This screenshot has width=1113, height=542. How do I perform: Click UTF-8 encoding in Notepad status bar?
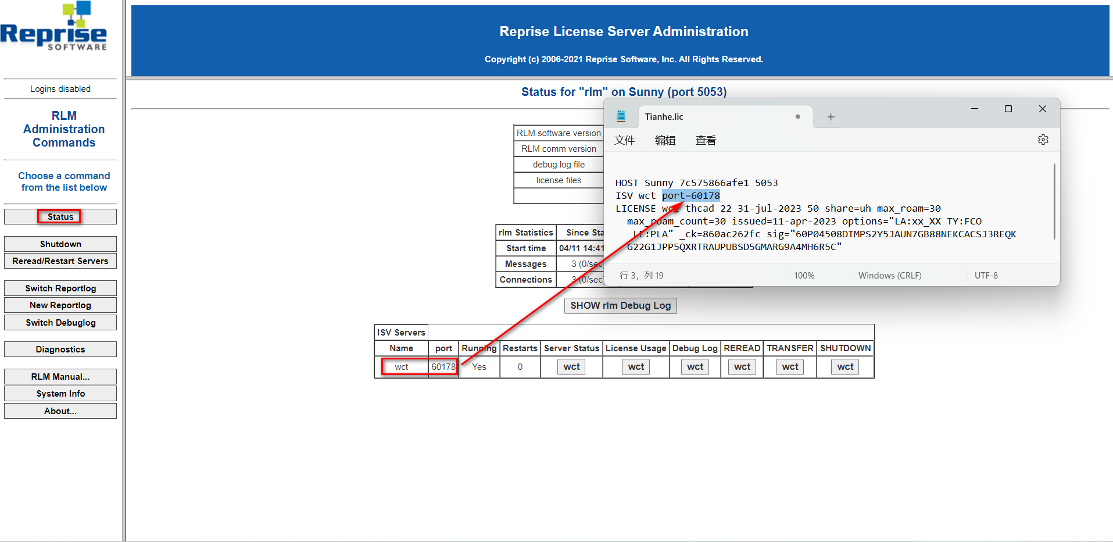coord(986,276)
